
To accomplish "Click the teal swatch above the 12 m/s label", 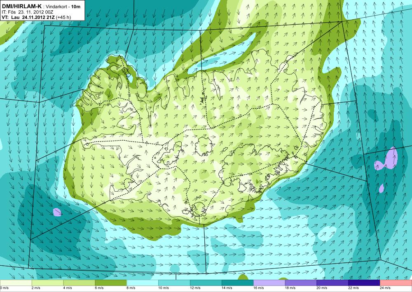I will point(206,283).
